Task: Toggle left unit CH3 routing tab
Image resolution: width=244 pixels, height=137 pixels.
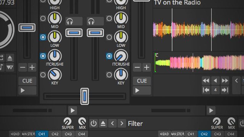Action: pyautogui.click(x=68, y=134)
